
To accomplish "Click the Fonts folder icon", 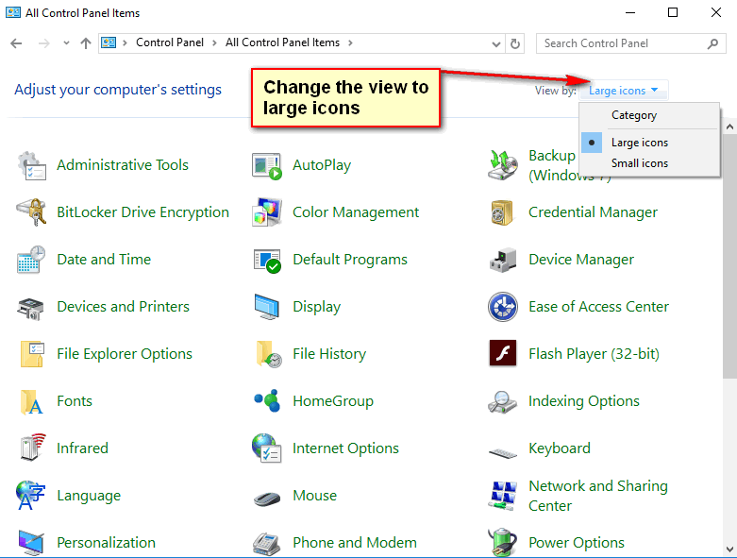I will [31, 402].
